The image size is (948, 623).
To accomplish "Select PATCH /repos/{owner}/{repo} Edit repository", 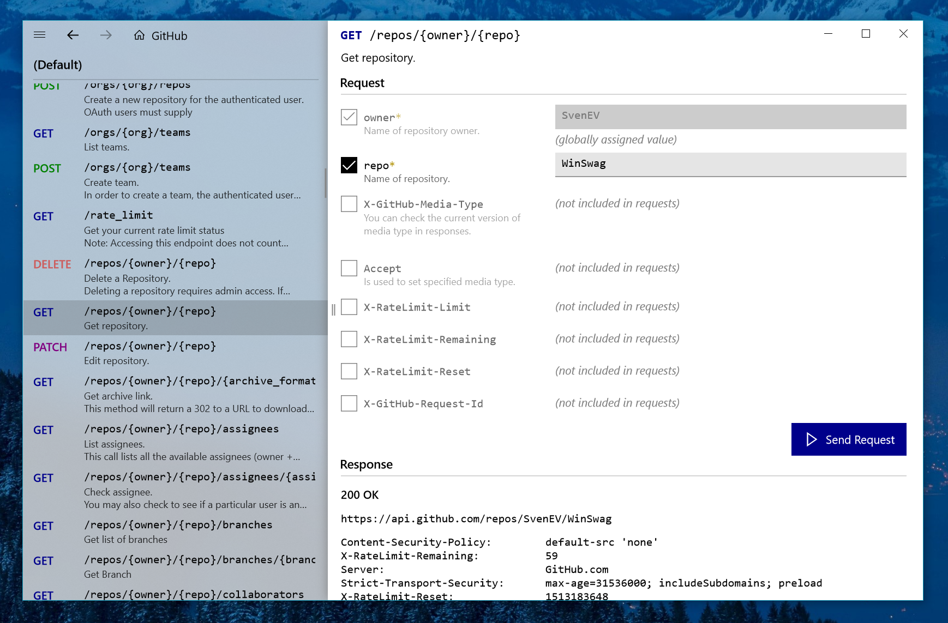I will (175, 353).
